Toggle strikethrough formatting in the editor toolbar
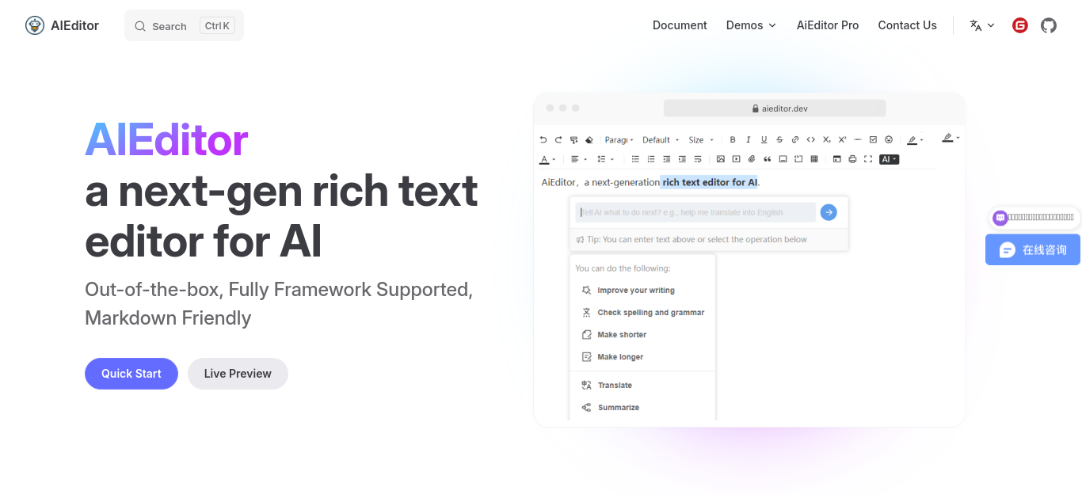Screen dimensions: 1082x498 (x=779, y=140)
